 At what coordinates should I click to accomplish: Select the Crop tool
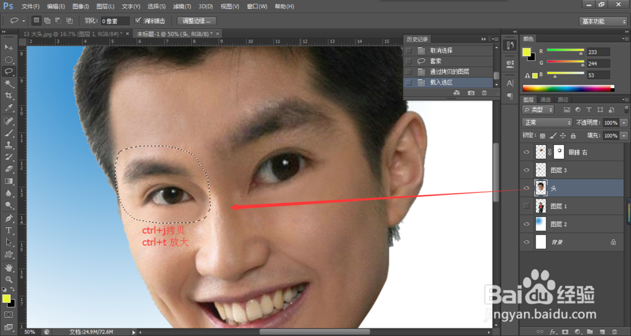tap(8, 96)
